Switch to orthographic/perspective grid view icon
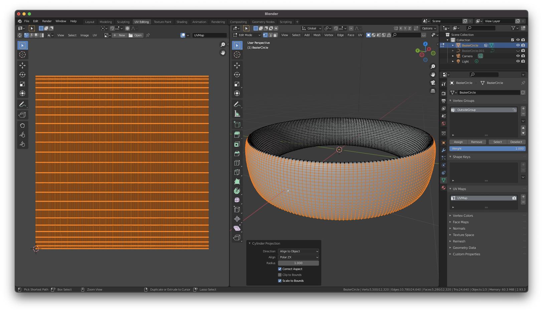 (x=433, y=91)
